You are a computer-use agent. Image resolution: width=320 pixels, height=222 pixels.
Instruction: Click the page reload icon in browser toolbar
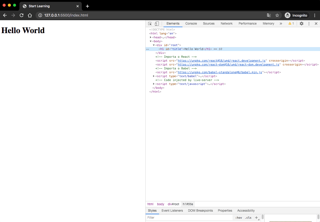point(22,15)
